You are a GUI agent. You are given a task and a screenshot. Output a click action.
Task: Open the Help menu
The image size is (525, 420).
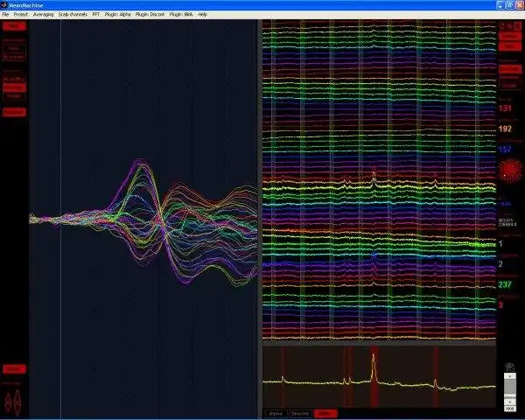pyautogui.click(x=202, y=14)
